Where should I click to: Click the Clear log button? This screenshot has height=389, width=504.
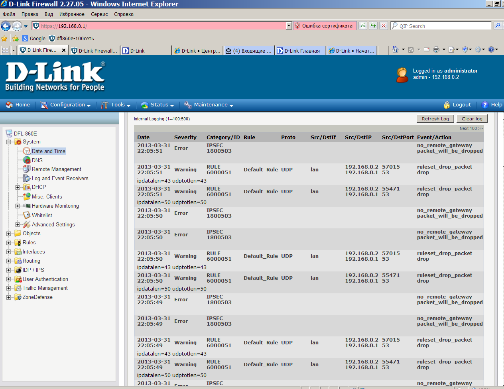pos(472,118)
